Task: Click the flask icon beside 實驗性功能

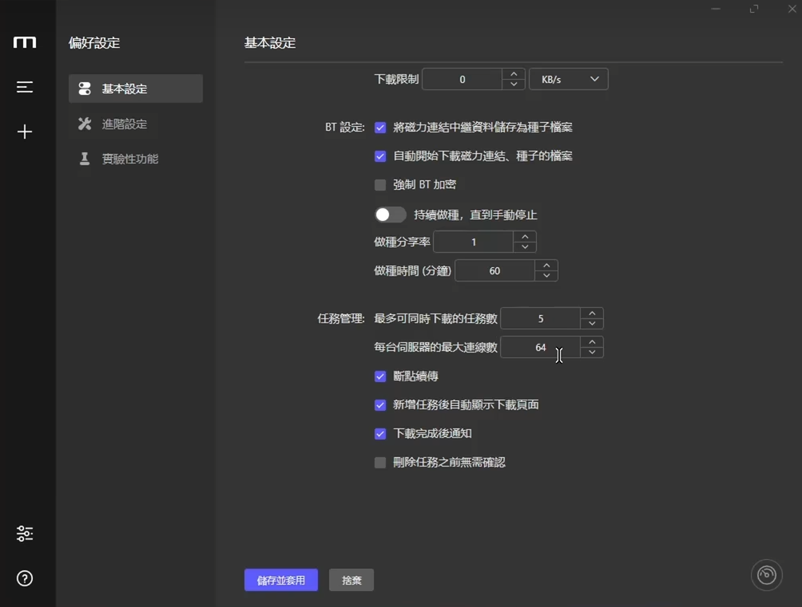Action: [x=84, y=159]
